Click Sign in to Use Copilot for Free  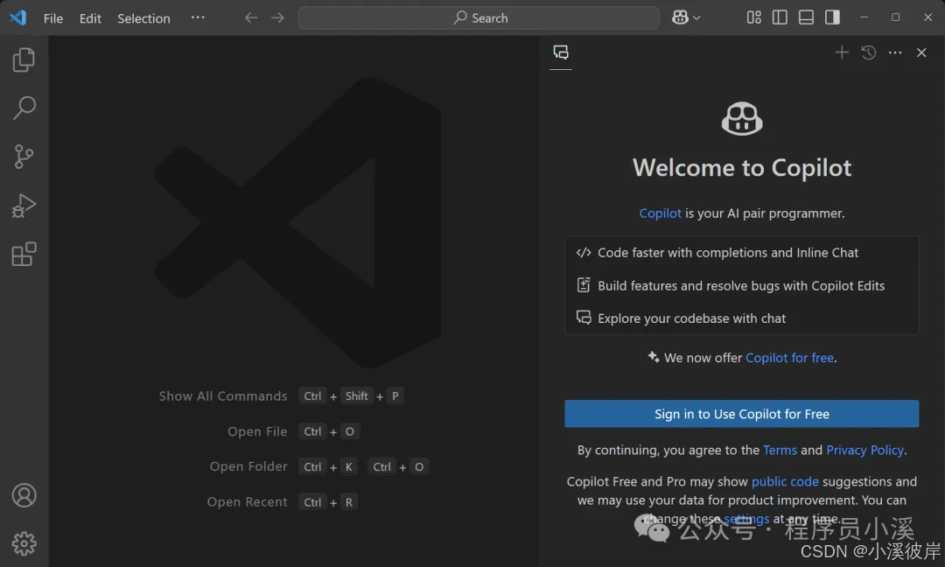741,414
